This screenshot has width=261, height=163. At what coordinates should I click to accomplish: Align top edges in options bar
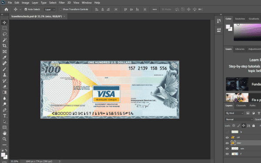(x=126, y=10)
